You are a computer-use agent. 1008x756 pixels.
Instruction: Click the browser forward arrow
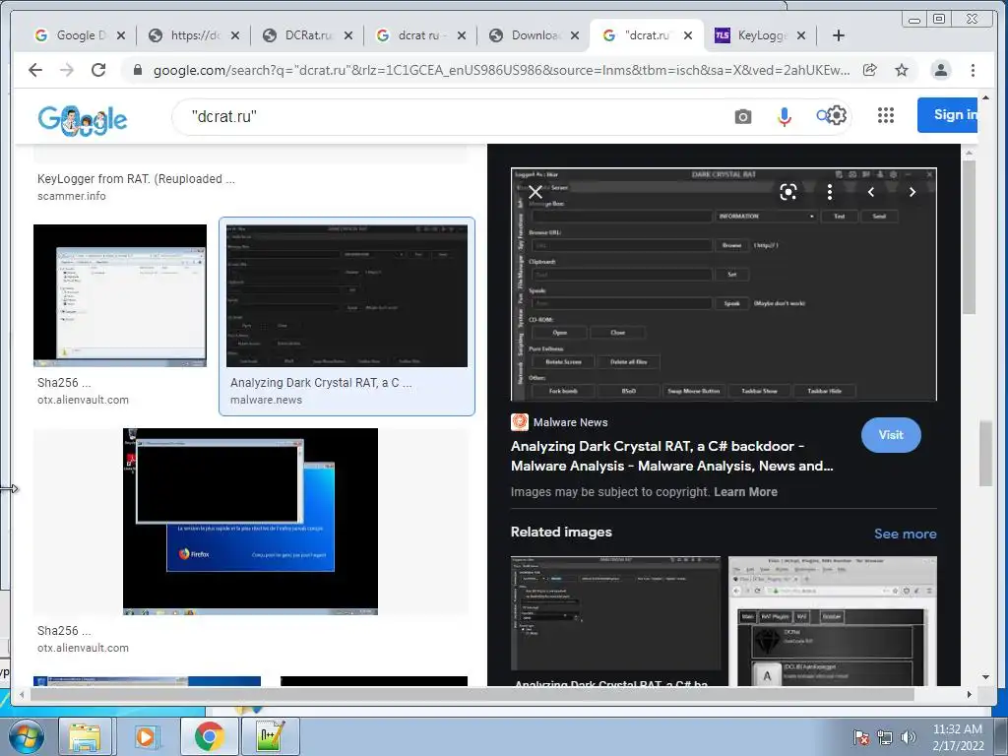click(67, 70)
